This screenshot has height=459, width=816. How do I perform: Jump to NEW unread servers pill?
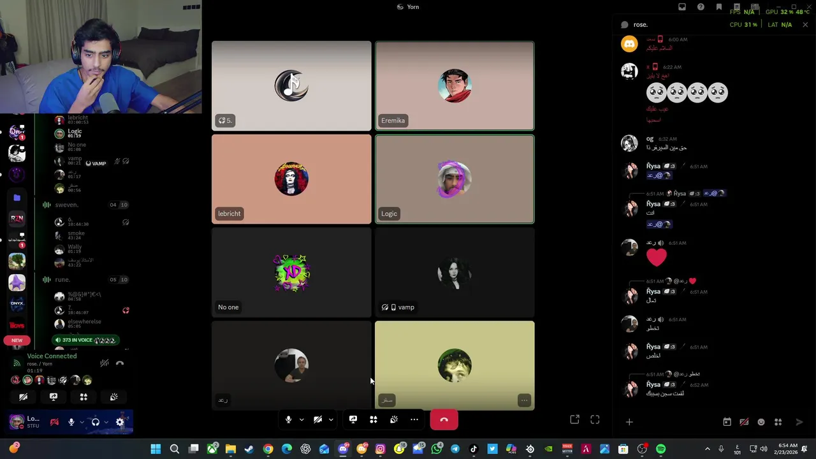pos(17,340)
